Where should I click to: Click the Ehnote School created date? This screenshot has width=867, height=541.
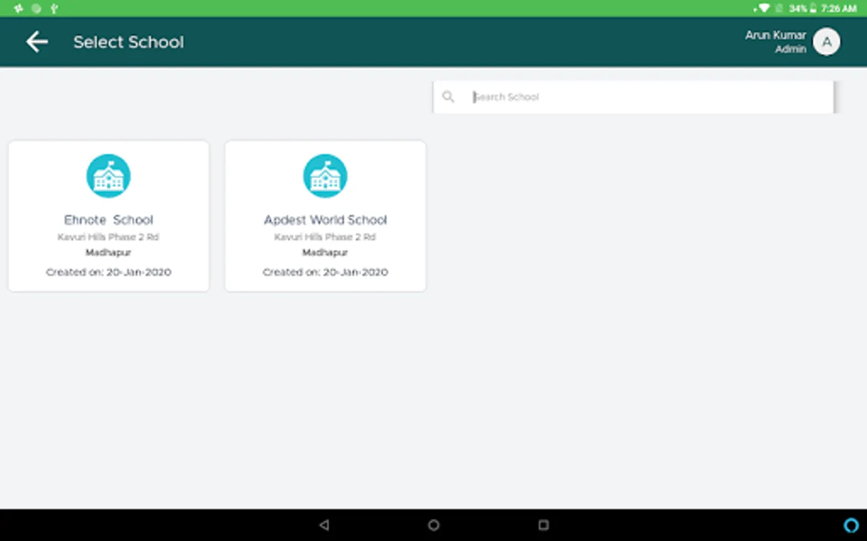(x=108, y=272)
